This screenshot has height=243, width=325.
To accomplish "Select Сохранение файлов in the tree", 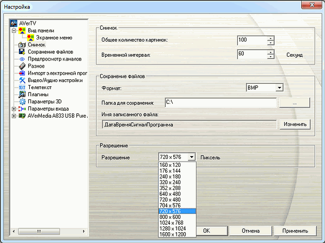I will 50,52.
